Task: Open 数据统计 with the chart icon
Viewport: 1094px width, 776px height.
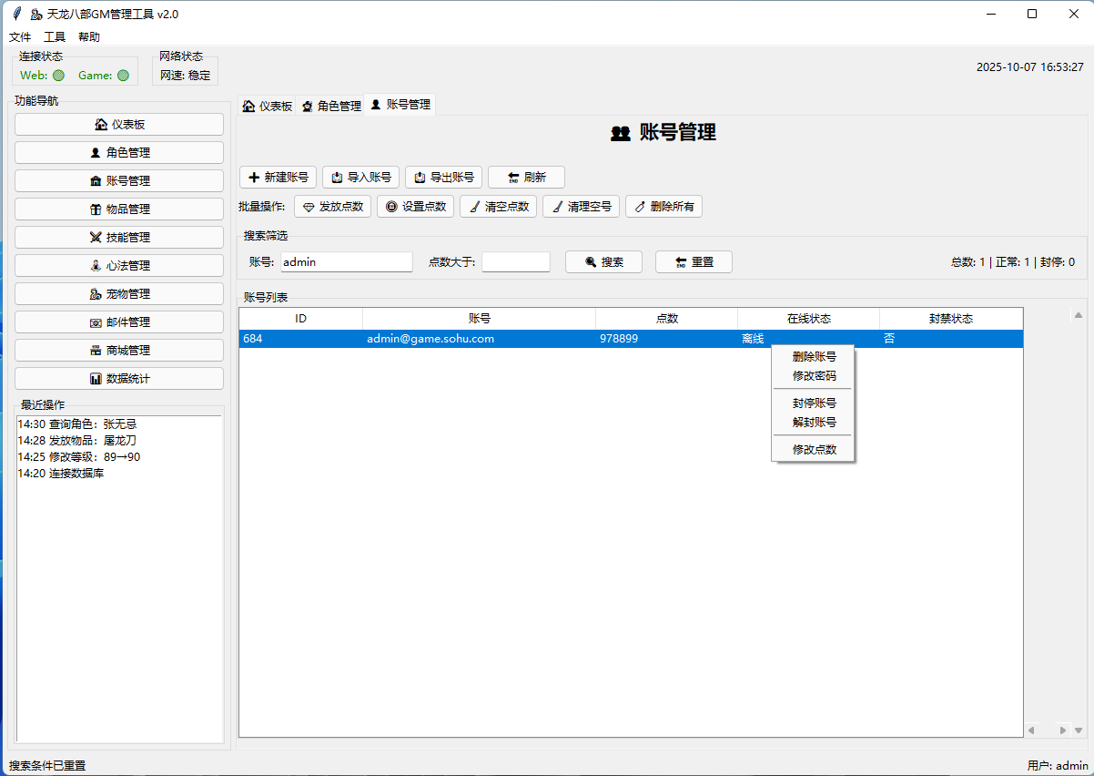Action: [119, 379]
